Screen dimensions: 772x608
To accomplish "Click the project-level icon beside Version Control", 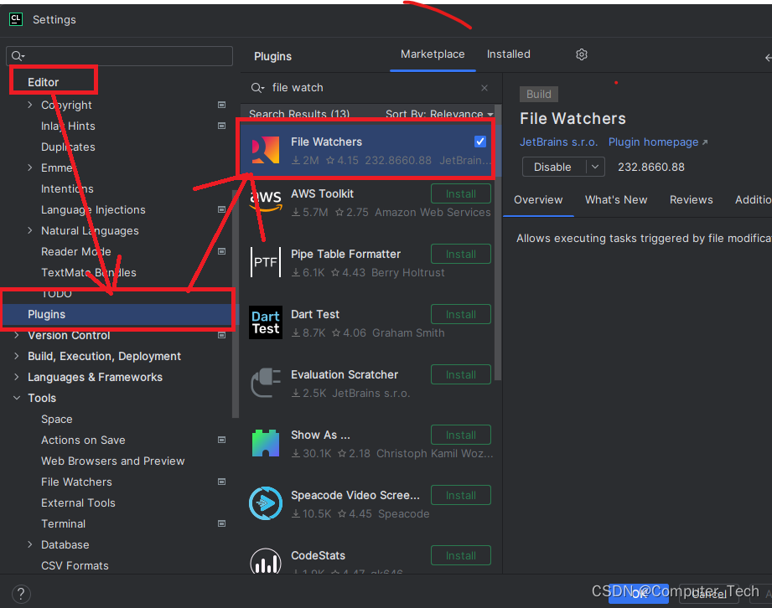I will (x=221, y=336).
